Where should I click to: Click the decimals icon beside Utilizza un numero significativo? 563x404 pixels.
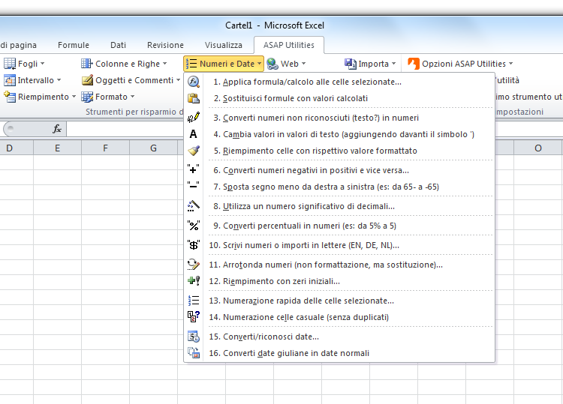point(194,206)
